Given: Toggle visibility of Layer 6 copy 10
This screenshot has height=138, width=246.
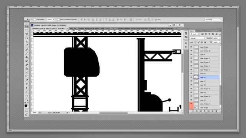Looking at the screenshot, I should (191, 51).
